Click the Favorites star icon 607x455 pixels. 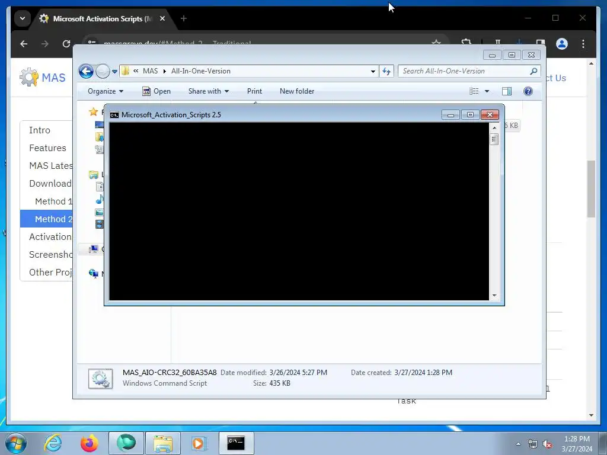[x=93, y=112]
